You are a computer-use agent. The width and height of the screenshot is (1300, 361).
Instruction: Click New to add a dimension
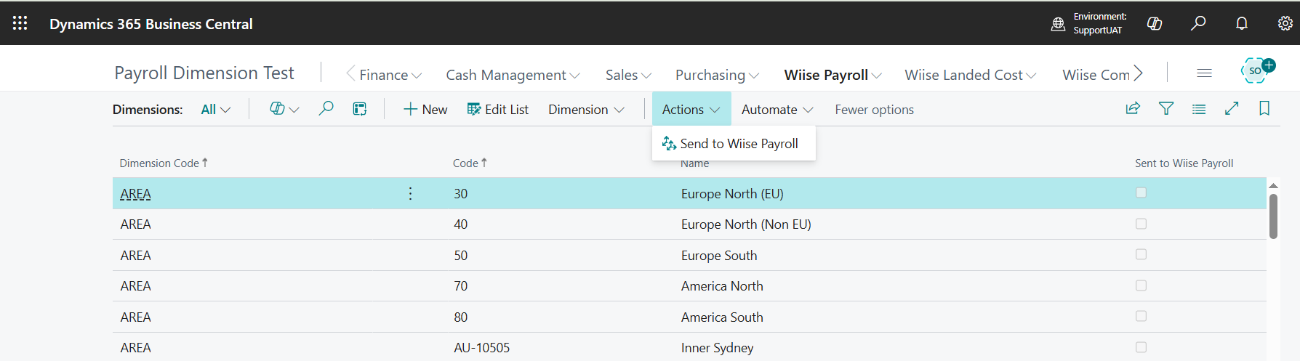(x=425, y=110)
